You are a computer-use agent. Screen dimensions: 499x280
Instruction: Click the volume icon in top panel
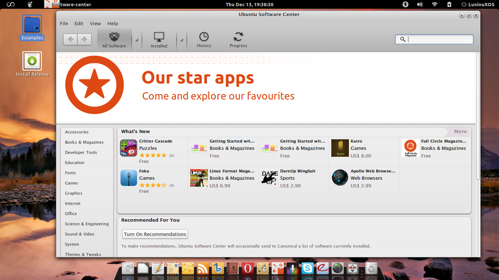pyautogui.click(x=420, y=4)
